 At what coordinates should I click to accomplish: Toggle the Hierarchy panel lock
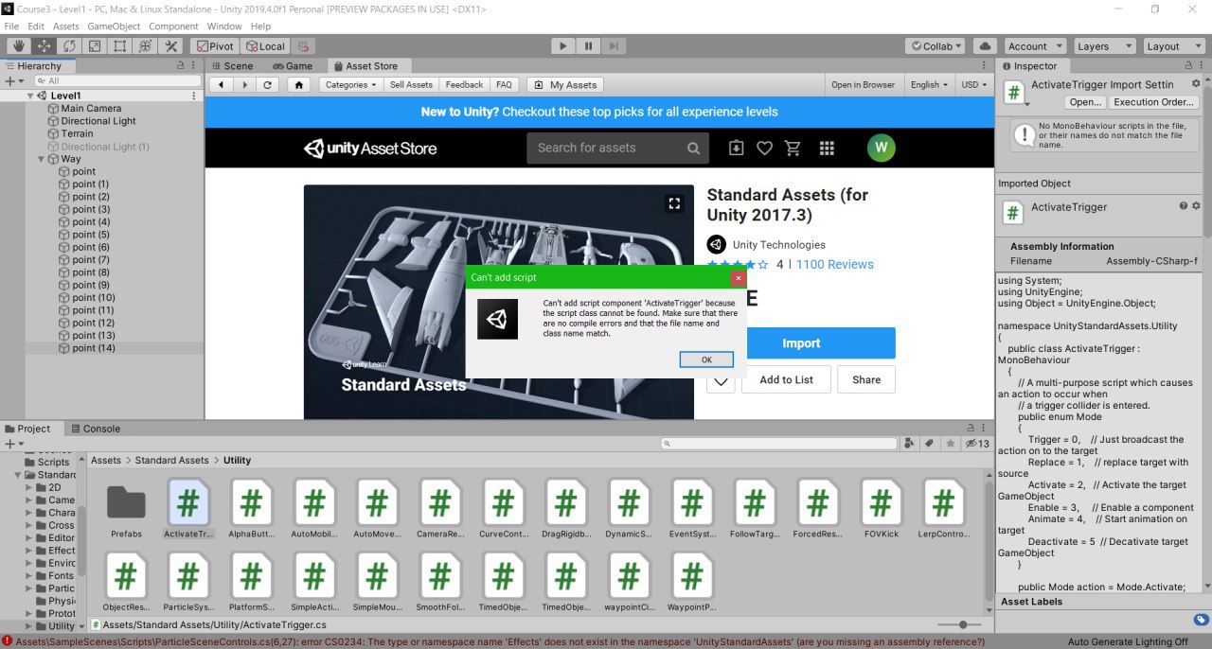click(x=180, y=66)
